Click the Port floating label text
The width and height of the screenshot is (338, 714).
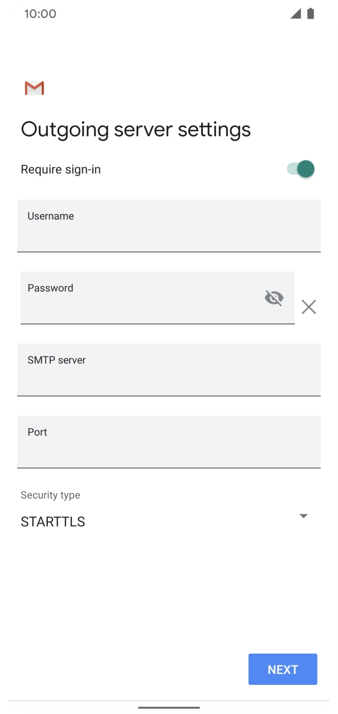(37, 432)
